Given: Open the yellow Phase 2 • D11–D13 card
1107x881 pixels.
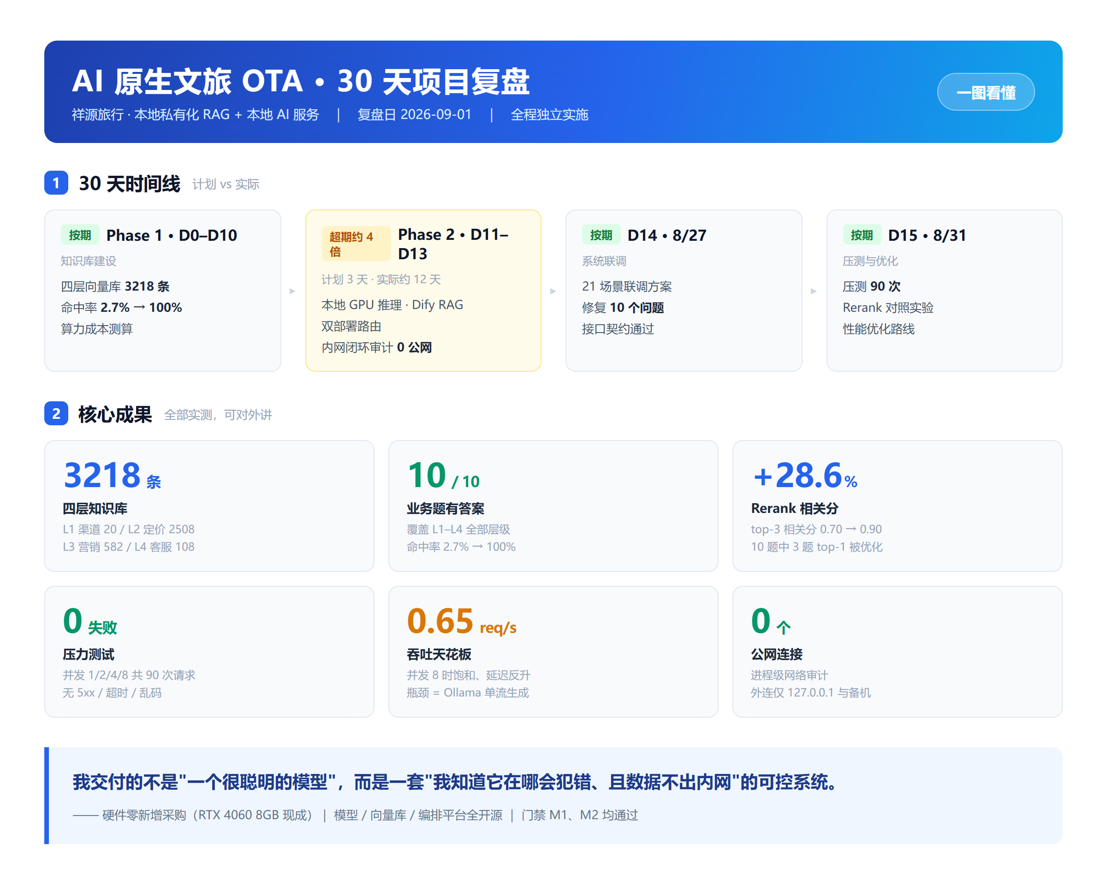Looking at the screenshot, I should (x=423, y=290).
